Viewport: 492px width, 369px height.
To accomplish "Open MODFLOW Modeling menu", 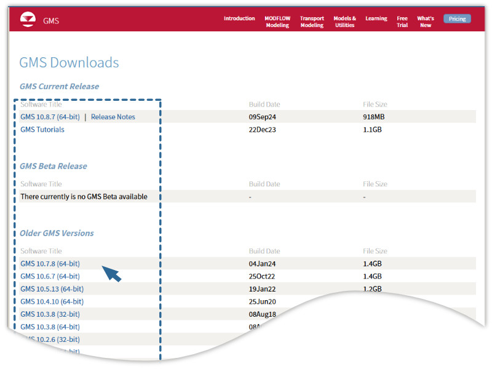I will (277, 22).
